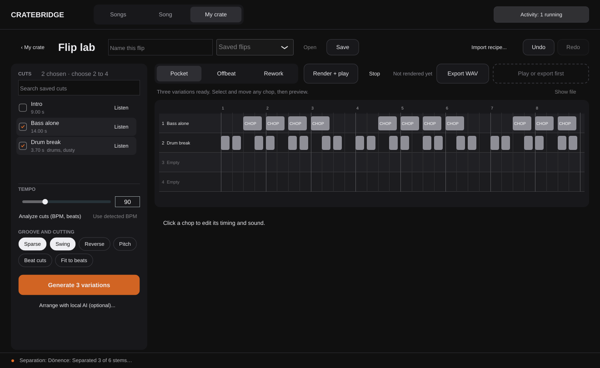Click Render + play
The height and width of the screenshot is (368, 600).
[x=331, y=74]
